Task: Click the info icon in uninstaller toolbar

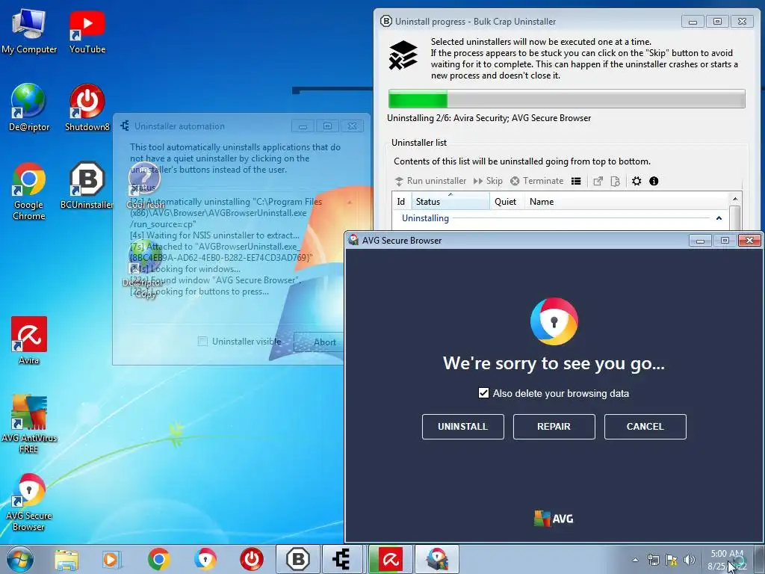Action: click(654, 181)
